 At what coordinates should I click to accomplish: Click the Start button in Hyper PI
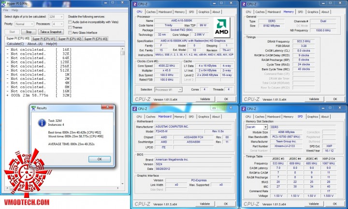pos(12,32)
